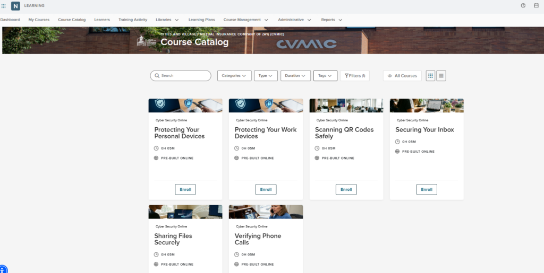The height and width of the screenshot is (273, 544).
Task: Click clock icon on Protecting Your Work Devices
Action: click(236, 148)
